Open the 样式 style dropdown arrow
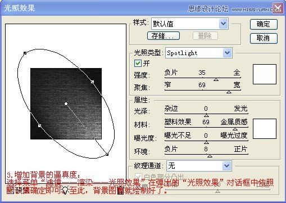The height and width of the screenshot is (203, 286). tap(223, 24)
